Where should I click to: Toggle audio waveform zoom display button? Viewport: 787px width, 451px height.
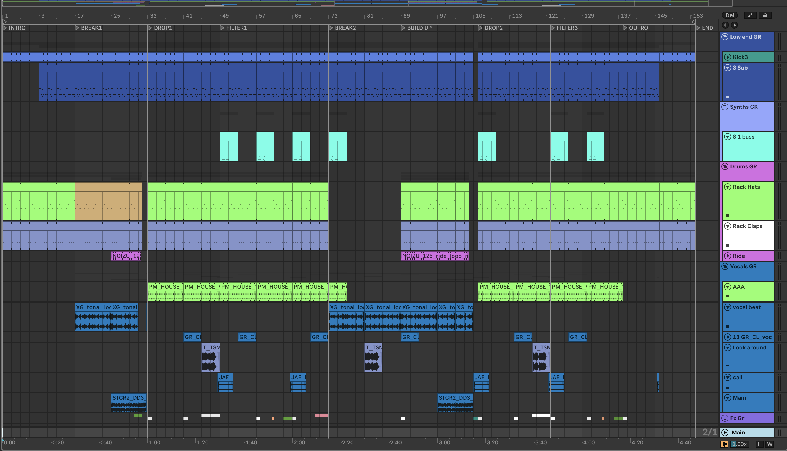(724, 444)
